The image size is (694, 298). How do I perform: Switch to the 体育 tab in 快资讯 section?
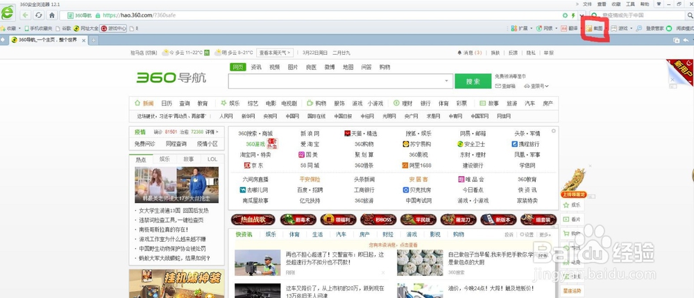coord(294,234)
